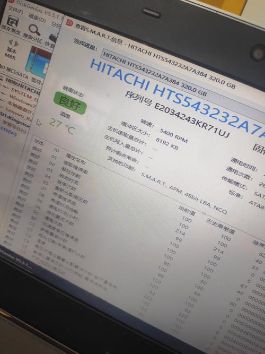Image resolution: width=265 pixels, height=354 pixels.
Task: Click the 主机读取量总计 label
Action: 127,135
